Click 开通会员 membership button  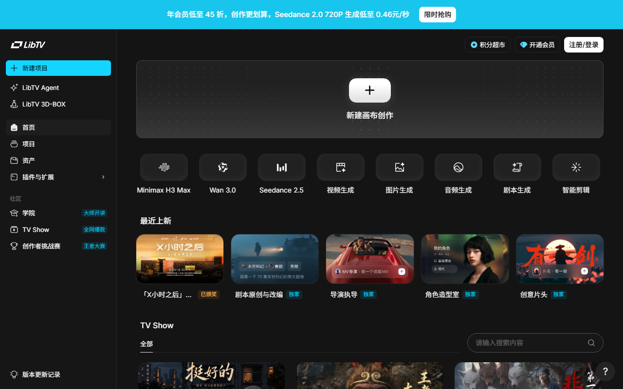tap(537, 45)
